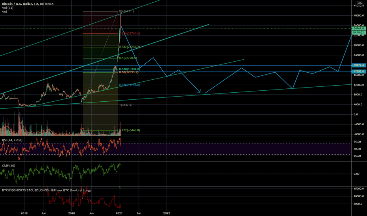Click the green current price label 34767.0

(x=359, y=29)
